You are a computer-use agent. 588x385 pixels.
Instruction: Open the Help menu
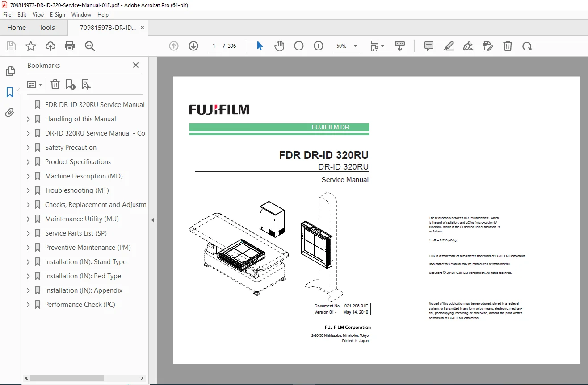(103, 15)
